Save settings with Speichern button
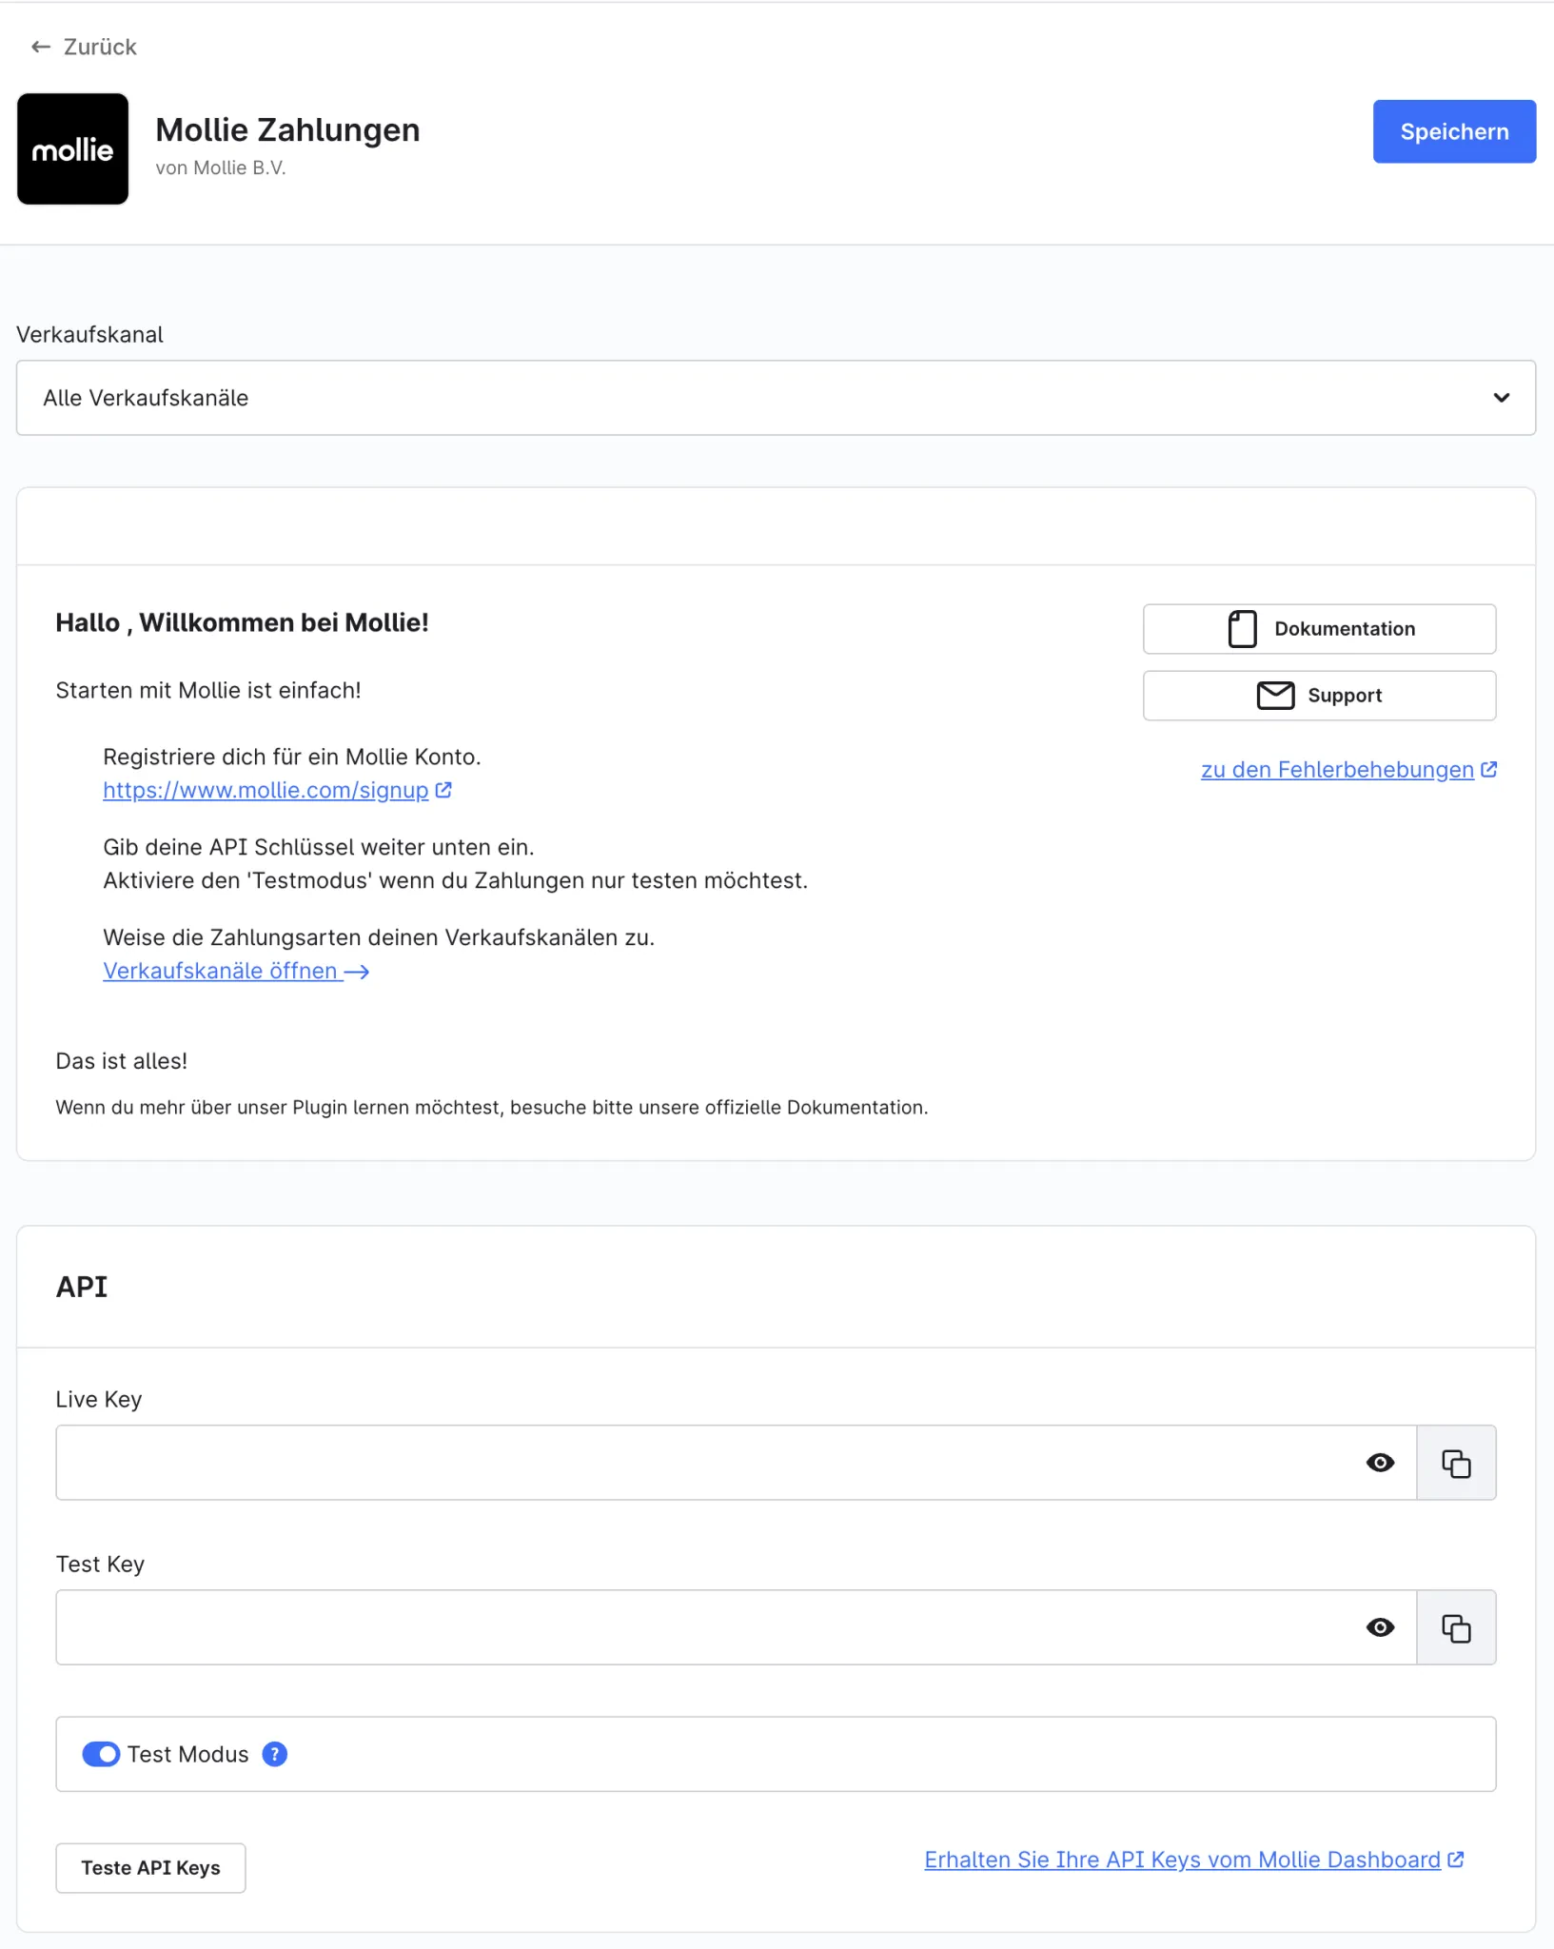The image size is (1554, 1949). (1454, 131)
